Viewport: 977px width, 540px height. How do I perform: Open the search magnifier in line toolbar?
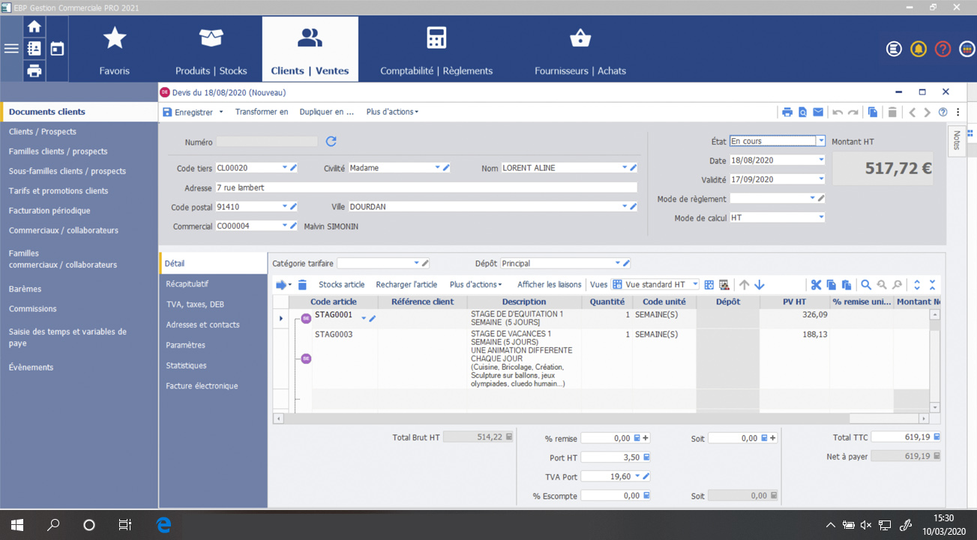(865, 285)
